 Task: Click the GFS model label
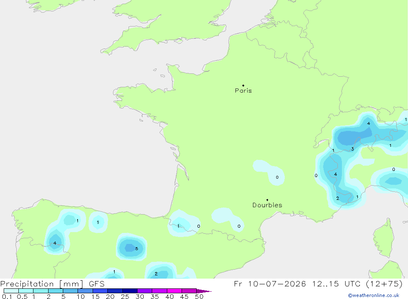coord(97,284)
